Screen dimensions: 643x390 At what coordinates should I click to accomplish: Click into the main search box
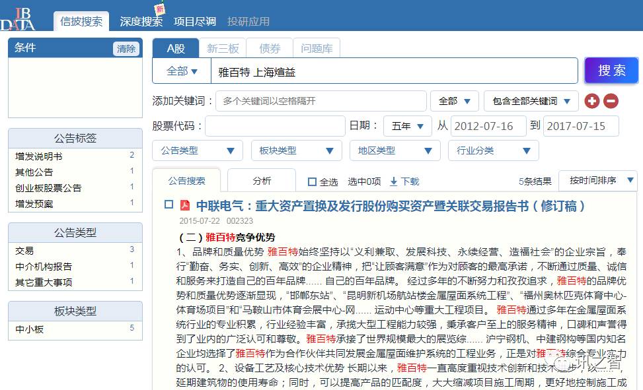tap(394, 71)
